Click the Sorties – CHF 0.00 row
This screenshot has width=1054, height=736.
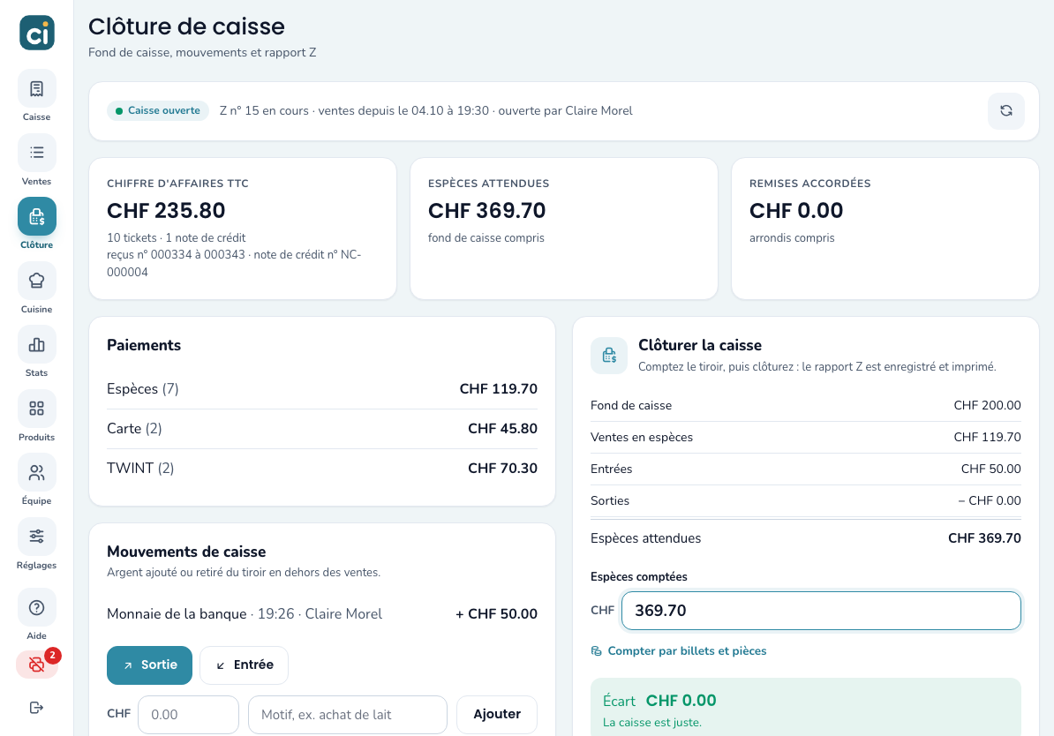(805, 500)
